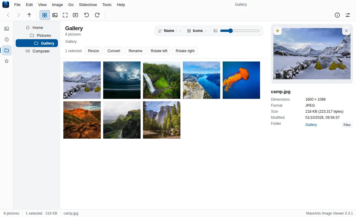Image resolution: width=356 pixels, height=217 pixels.
Task: Switch to single image view
Action: click(55, 15)
